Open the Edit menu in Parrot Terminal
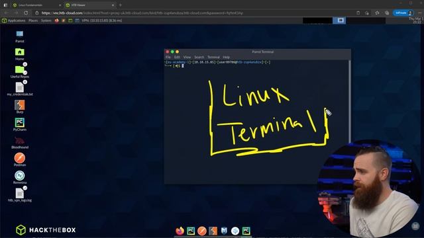This screenshot has width=424, height=238. click(x=177, y=58)
